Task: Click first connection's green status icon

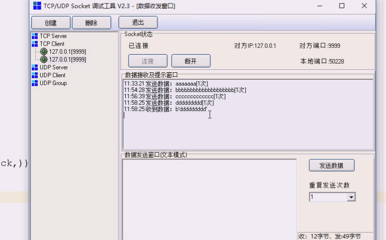Action: click(x=44, y=52)
